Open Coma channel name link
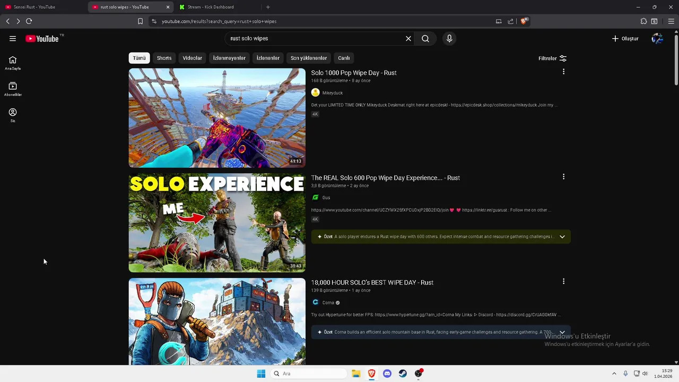 tap(328, 302)
